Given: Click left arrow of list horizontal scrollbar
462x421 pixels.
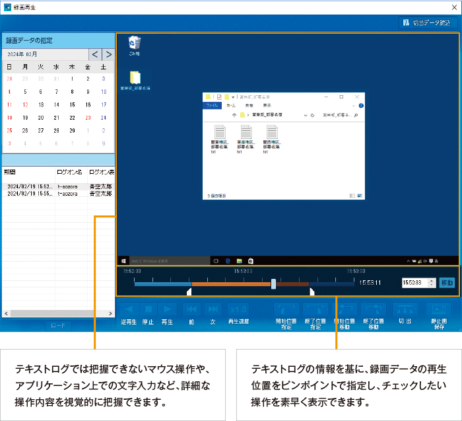Looking at the screenshot, I should point(6,313).
